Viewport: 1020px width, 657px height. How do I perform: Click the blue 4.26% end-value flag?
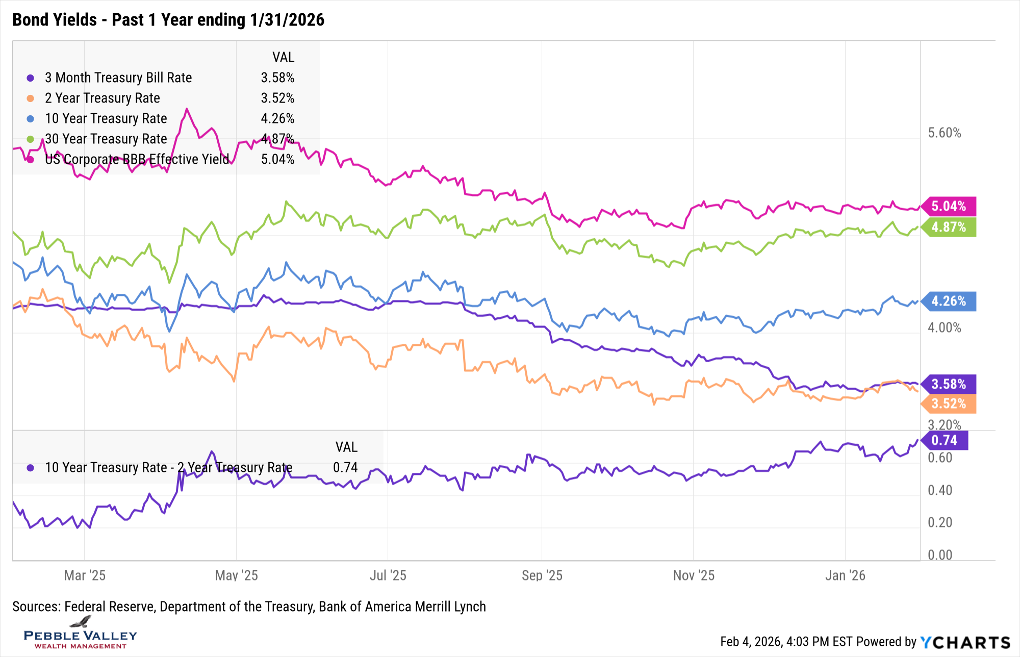click(949, 301)
